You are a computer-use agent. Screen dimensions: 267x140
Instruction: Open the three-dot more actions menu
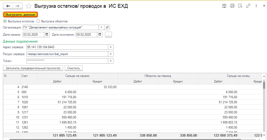pyautogui.click(x=256, y=6)
